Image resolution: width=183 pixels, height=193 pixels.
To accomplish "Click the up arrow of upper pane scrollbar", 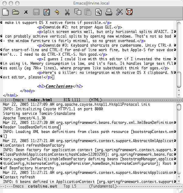I will tap(179, 90).
